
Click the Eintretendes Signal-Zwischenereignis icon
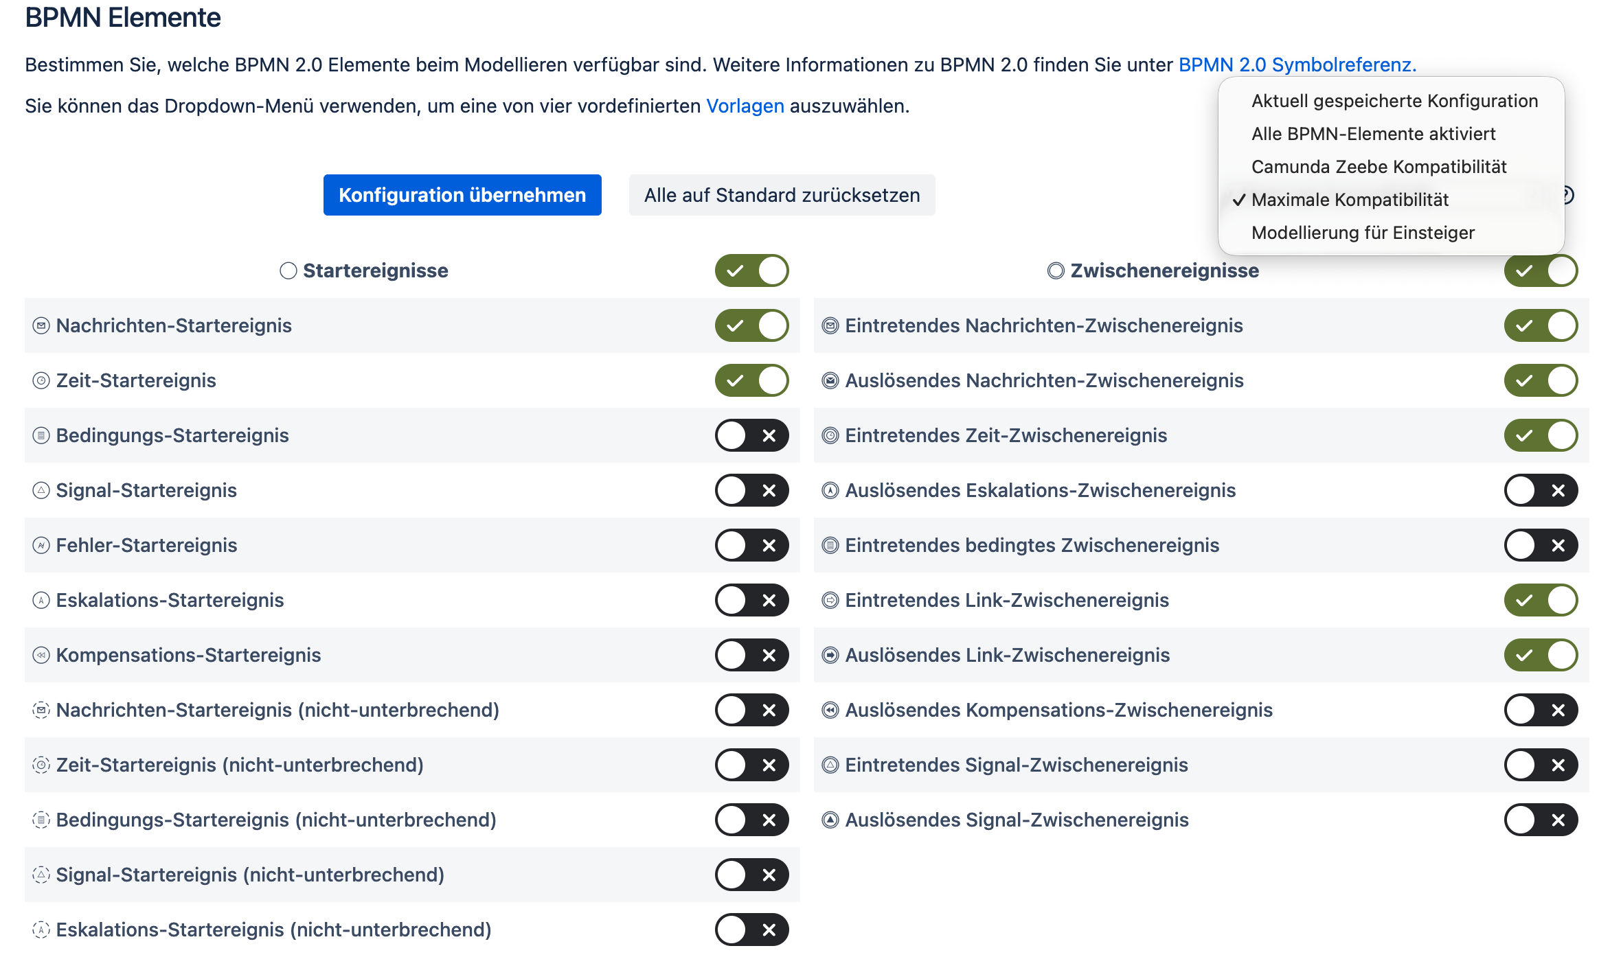coord(830,765)
